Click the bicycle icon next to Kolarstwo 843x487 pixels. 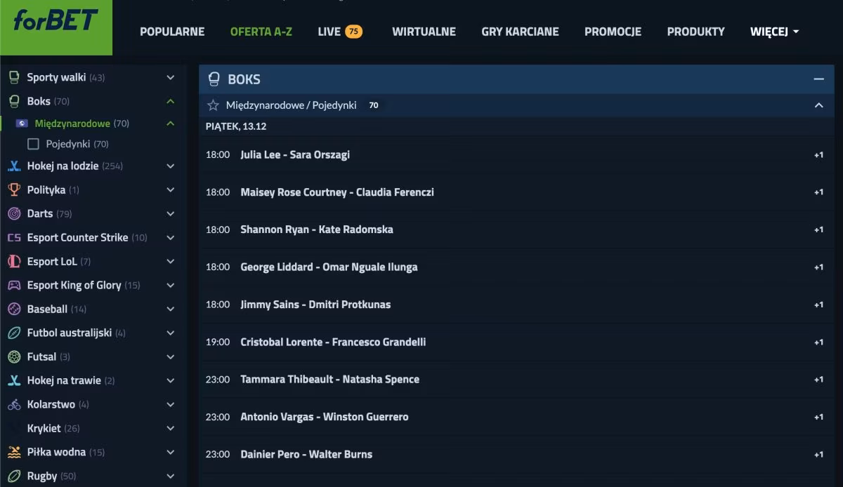(14, 404)
